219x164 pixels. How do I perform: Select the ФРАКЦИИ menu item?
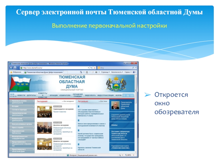pos(54,95)
